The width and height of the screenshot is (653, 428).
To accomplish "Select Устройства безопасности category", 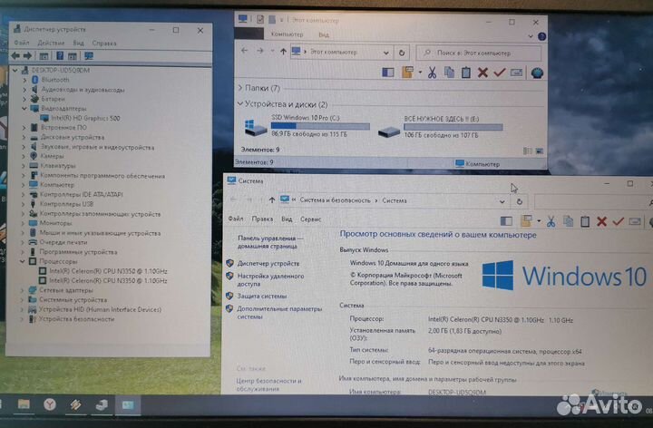I will 76,319.
